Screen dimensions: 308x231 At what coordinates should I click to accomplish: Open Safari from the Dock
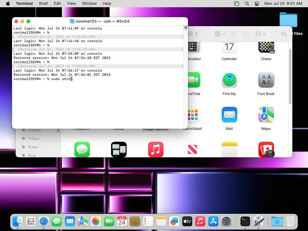pyautogui.click(x=44, y=222)
